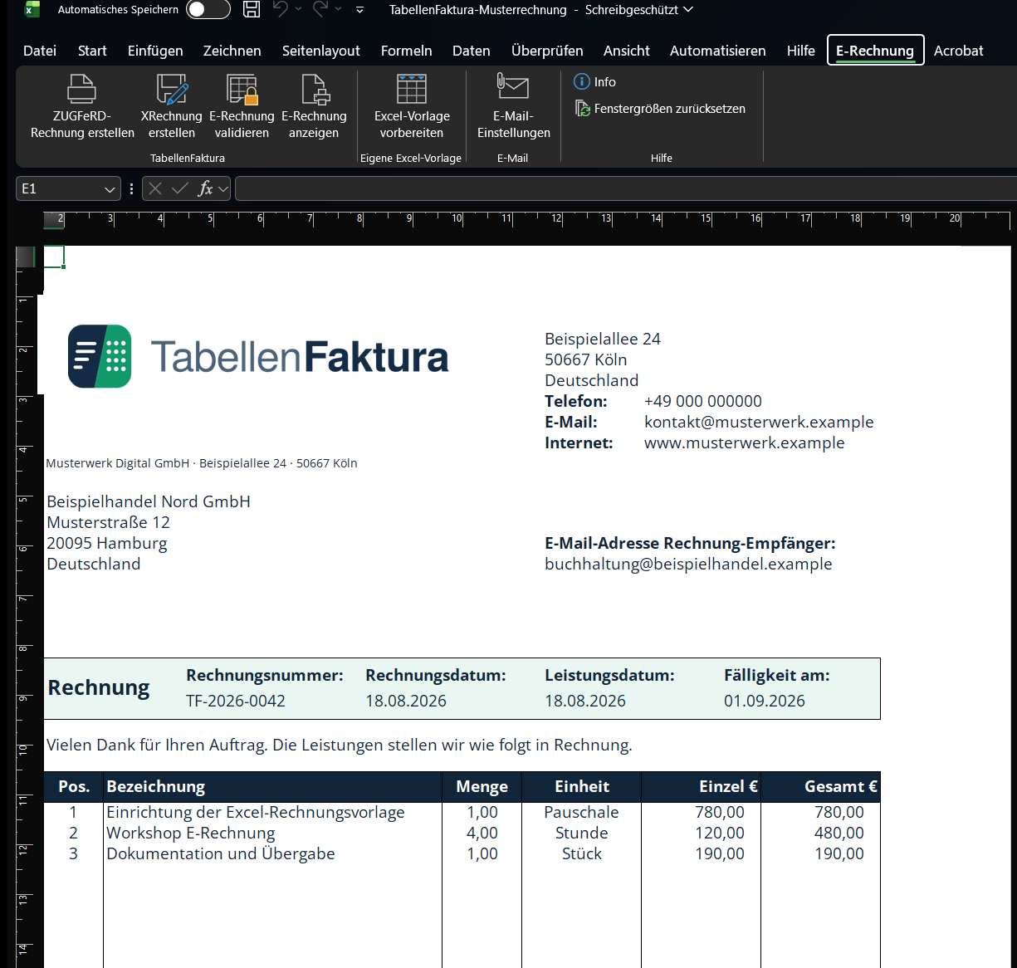This screenshot has height=968, width=1017.
Task: Select the E-Rechnung ribbon tab
Action: point(875,51)
